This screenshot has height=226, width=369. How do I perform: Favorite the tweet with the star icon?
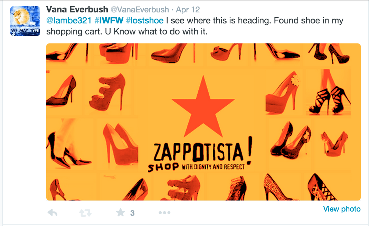[x=120, y=213]
